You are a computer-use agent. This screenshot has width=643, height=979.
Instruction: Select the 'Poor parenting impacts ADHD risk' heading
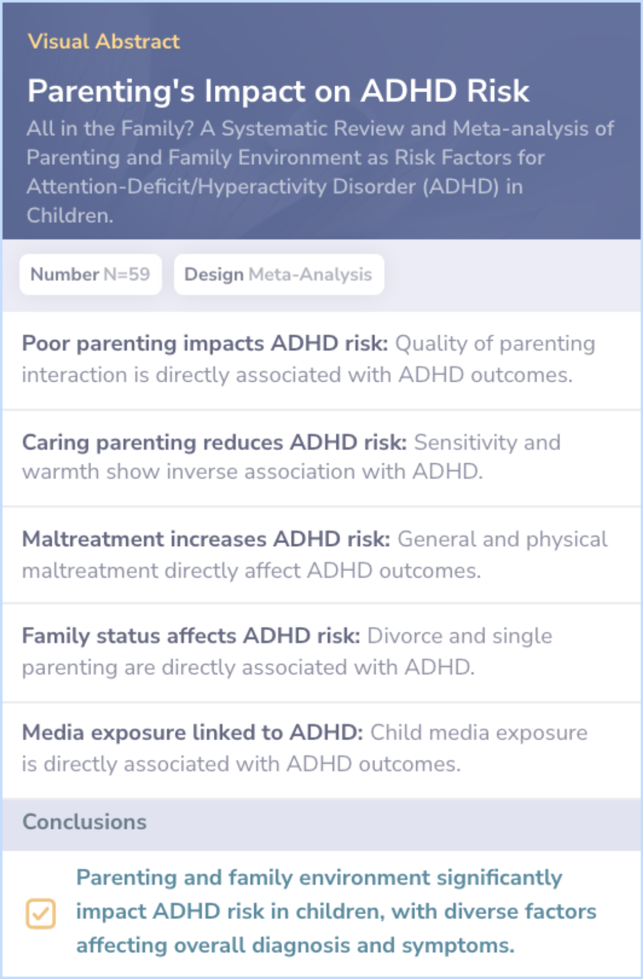(x=205, y=344)
